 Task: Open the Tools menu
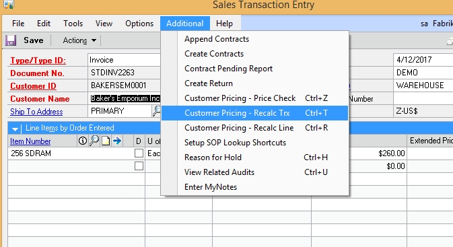[73, 24]
